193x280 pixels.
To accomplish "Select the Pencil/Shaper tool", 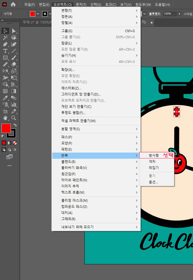I will 5,64.
